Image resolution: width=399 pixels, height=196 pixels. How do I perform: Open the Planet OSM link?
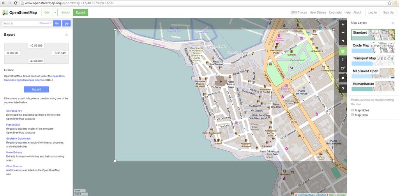[13, 125]
